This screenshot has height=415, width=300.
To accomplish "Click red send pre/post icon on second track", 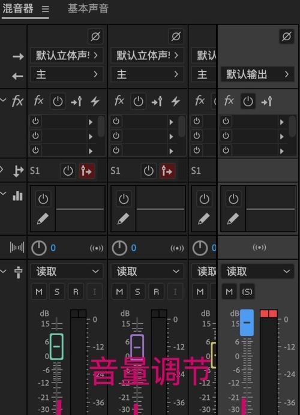I will (167, 171).
